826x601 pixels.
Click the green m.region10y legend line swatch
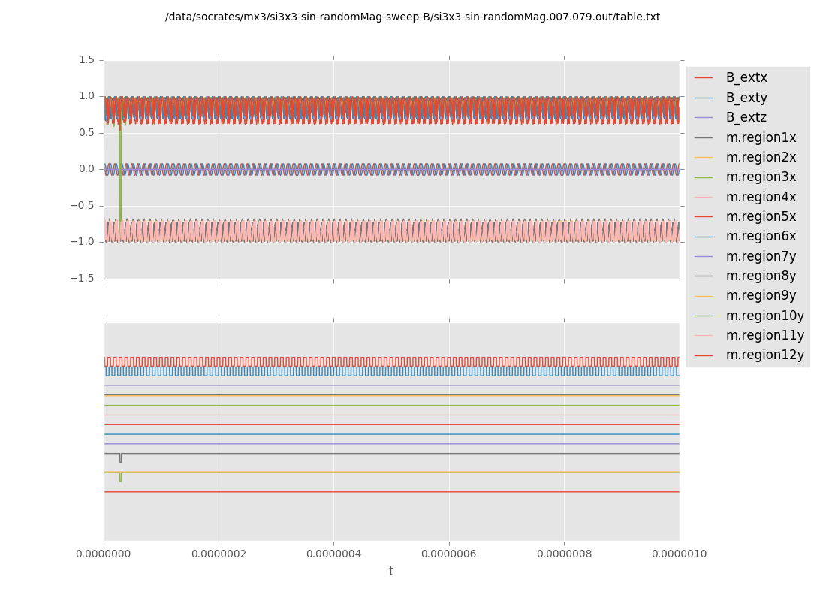(704, 316)
